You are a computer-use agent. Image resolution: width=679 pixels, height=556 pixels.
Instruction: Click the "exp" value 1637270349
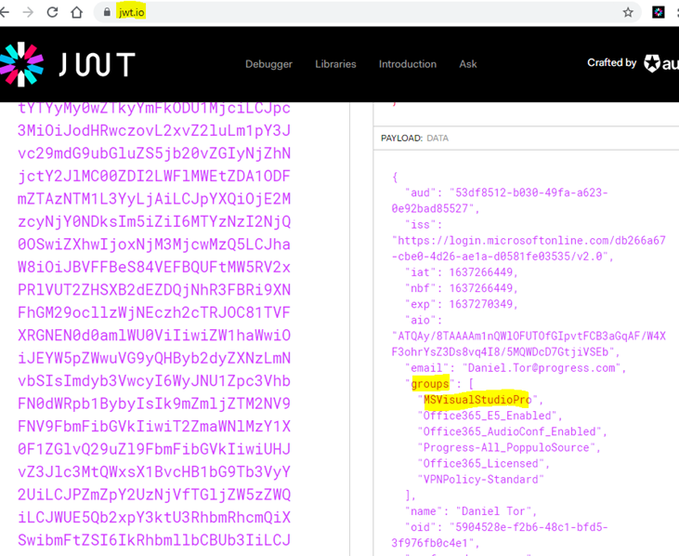click(x=480, y=304)
